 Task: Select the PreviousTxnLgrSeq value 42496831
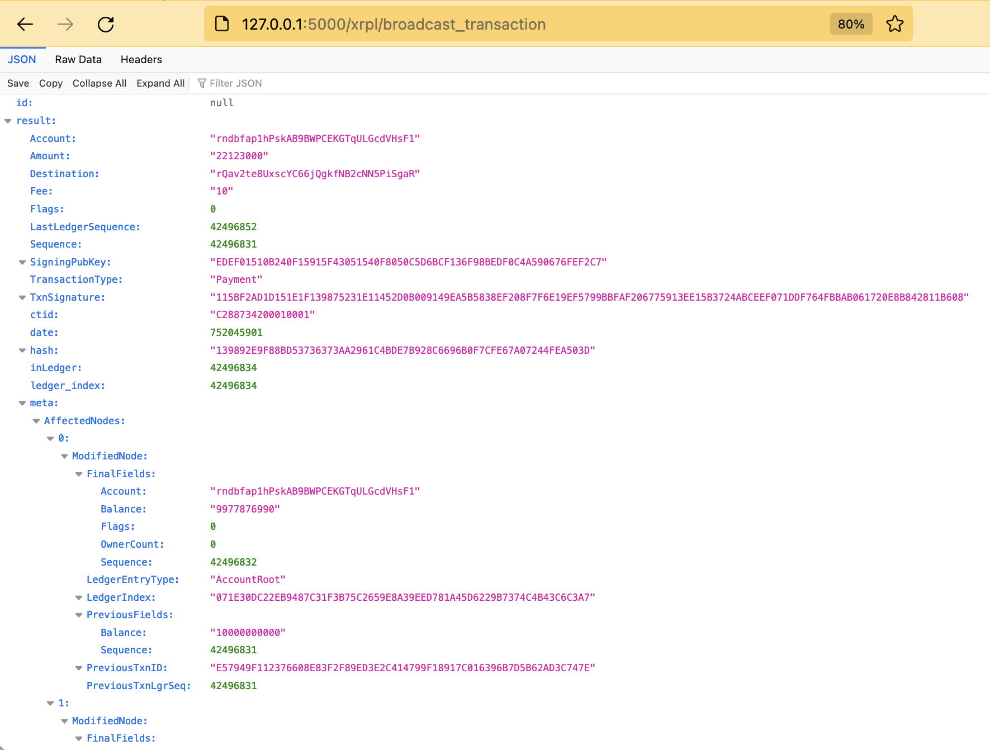tap(234, 686)
